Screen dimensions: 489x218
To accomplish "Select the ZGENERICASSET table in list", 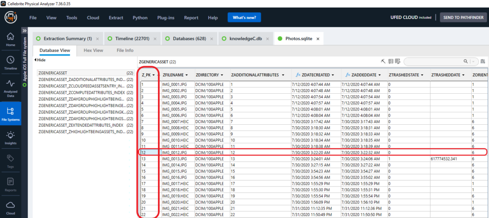I will tap(86, 73).
